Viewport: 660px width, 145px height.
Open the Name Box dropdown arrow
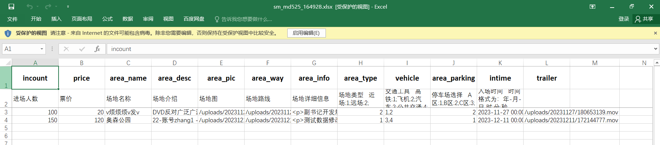[x=42, y=49]
